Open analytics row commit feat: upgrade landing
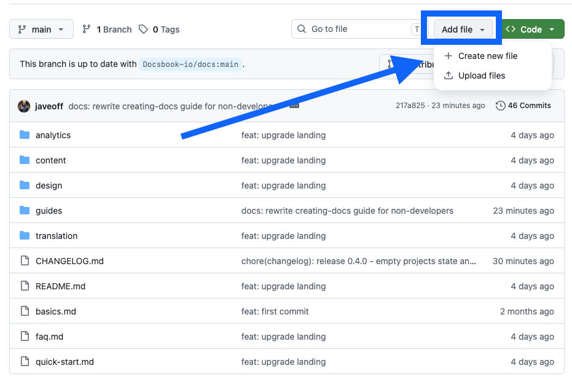This screenshot has width=572, height=379. pyautogui.click(x=283, y=135)
